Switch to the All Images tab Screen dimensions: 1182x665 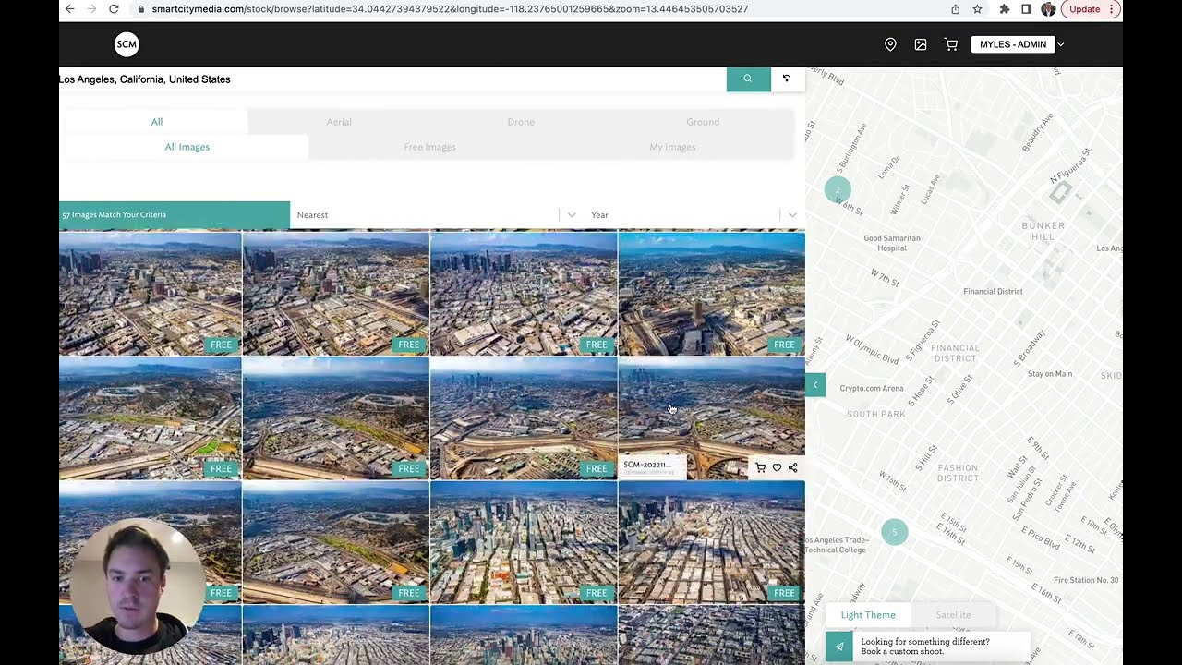(187, 147)
